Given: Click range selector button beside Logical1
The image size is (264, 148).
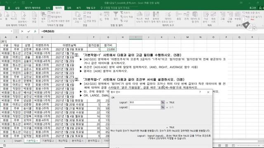Looking at the screenshot, I should 163,102.
